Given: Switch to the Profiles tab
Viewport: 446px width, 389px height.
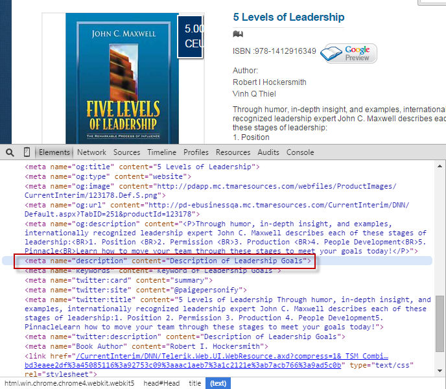Looking at the screenshot, I should 196,152.
